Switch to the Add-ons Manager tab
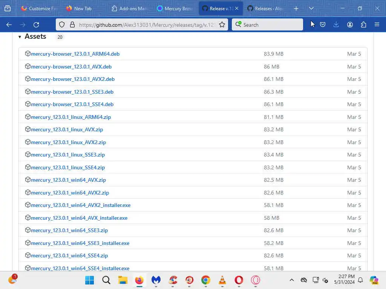Screen dimensions: 386x289 130,9
